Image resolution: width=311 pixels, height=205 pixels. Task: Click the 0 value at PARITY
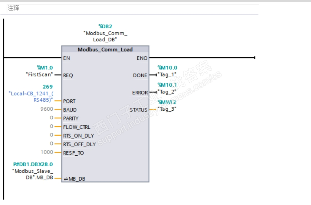point(52,118)
